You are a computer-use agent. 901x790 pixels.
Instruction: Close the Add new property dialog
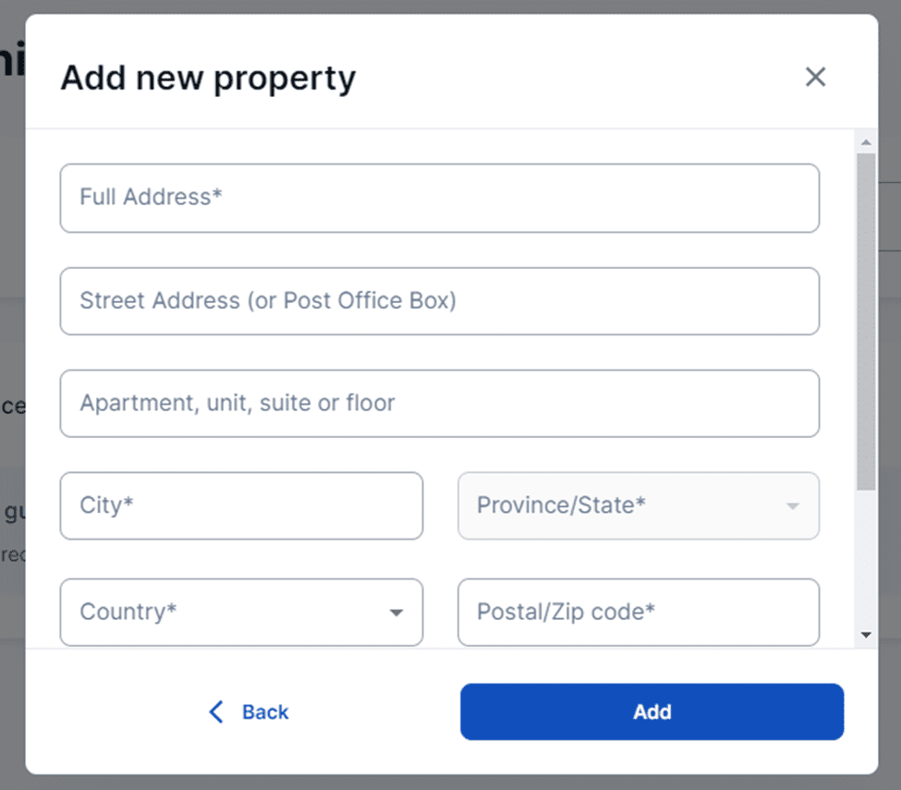point(815,77)
